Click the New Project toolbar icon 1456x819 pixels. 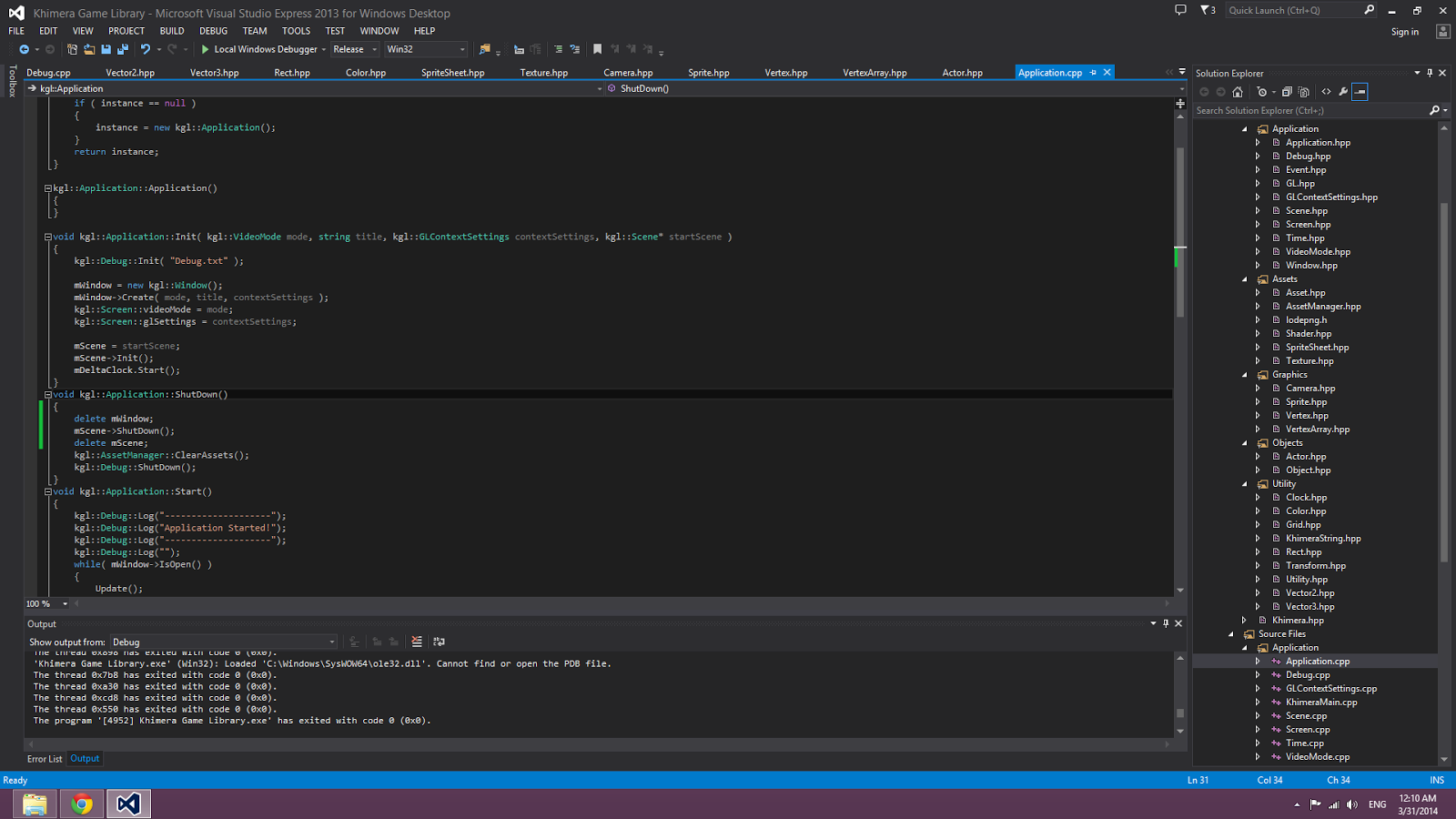pyautogui.click(x=72, y=49)
